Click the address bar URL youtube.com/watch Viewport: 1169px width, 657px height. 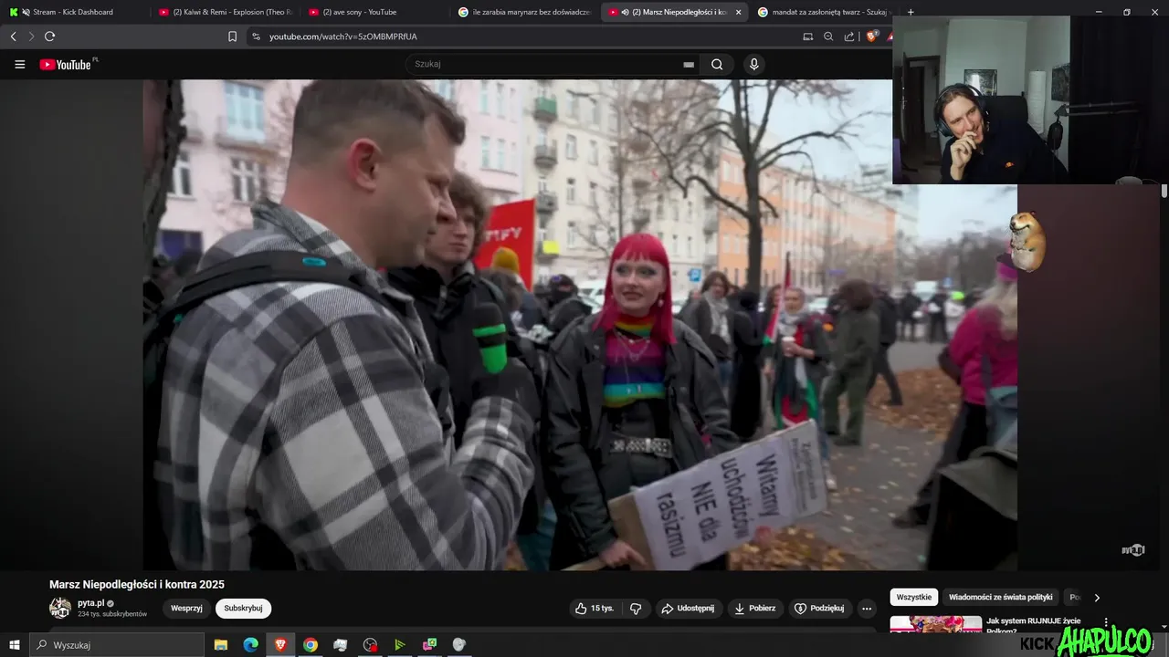(343, 36)
